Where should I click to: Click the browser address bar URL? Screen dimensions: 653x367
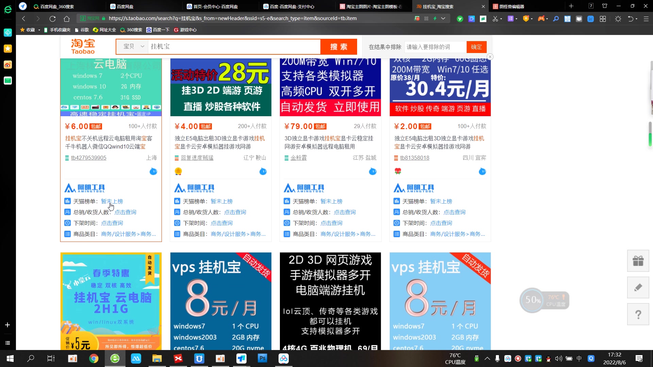click(233, 18)
